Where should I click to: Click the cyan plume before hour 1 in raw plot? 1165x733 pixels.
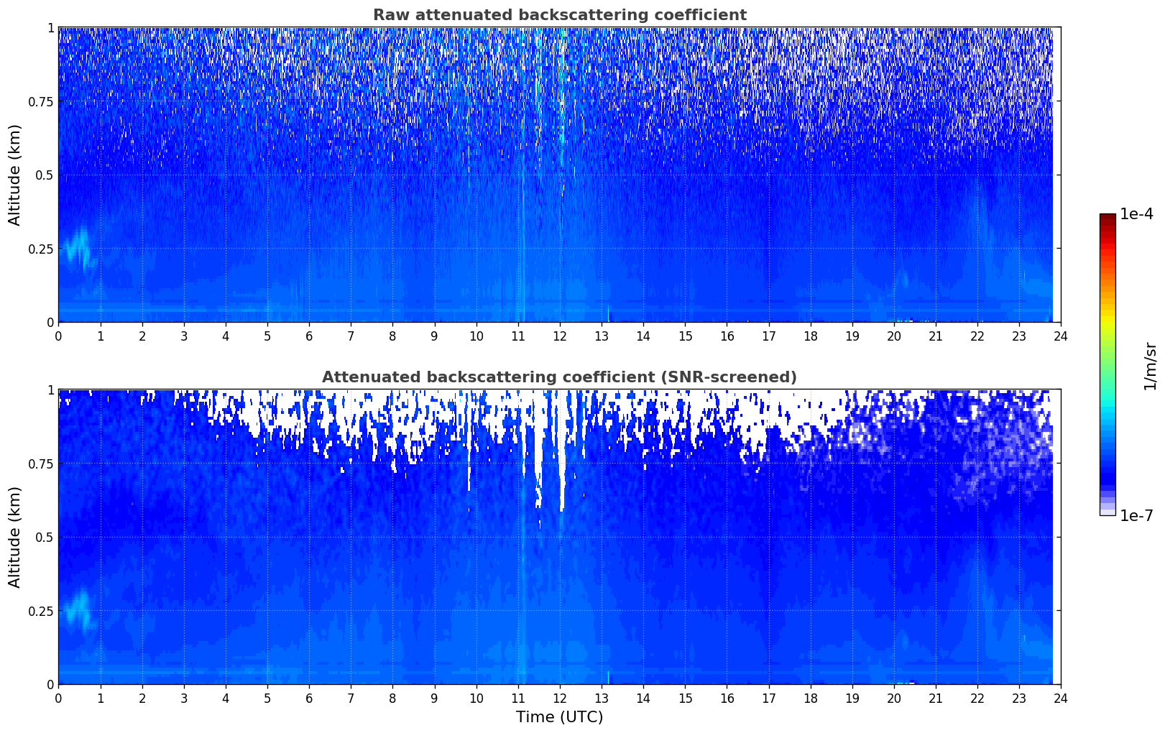(78, 248)
